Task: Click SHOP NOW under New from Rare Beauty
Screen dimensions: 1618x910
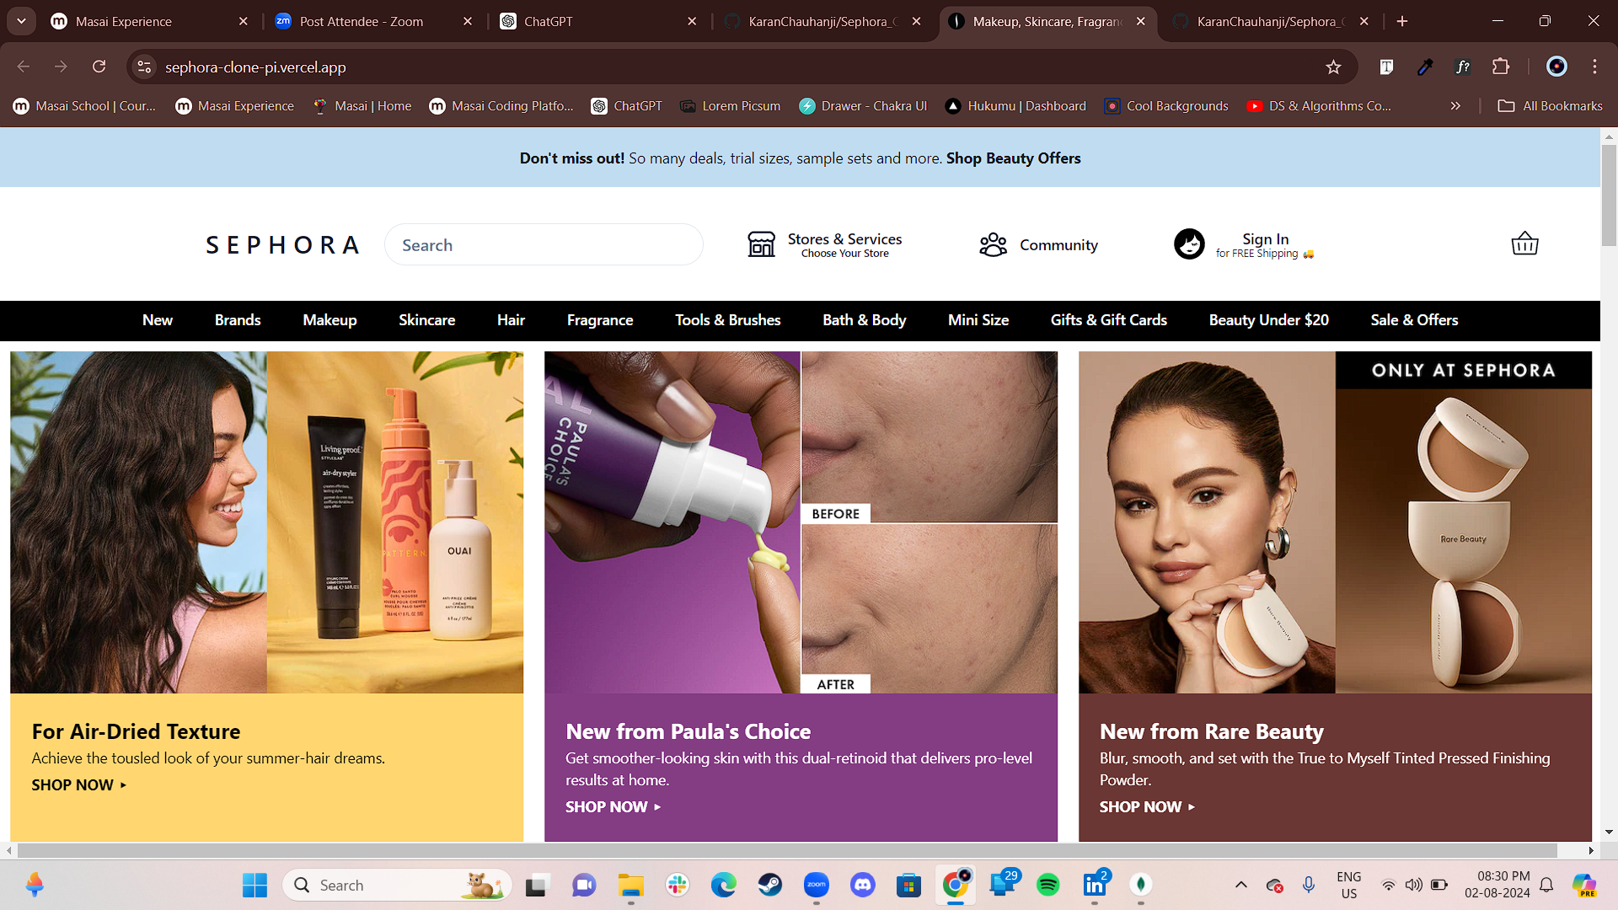Action: pyautogui.click(x=1140, y=806)
